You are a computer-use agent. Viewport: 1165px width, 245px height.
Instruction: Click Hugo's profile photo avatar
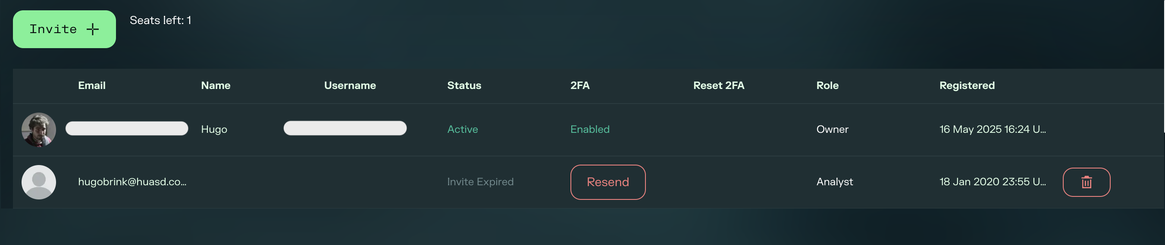[39, 130]
